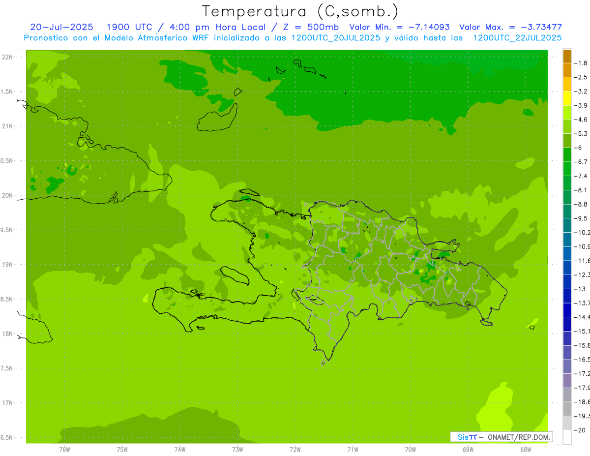Click the '21N' latitude axis label
This screenshot has height=456, width=590.
7,126
